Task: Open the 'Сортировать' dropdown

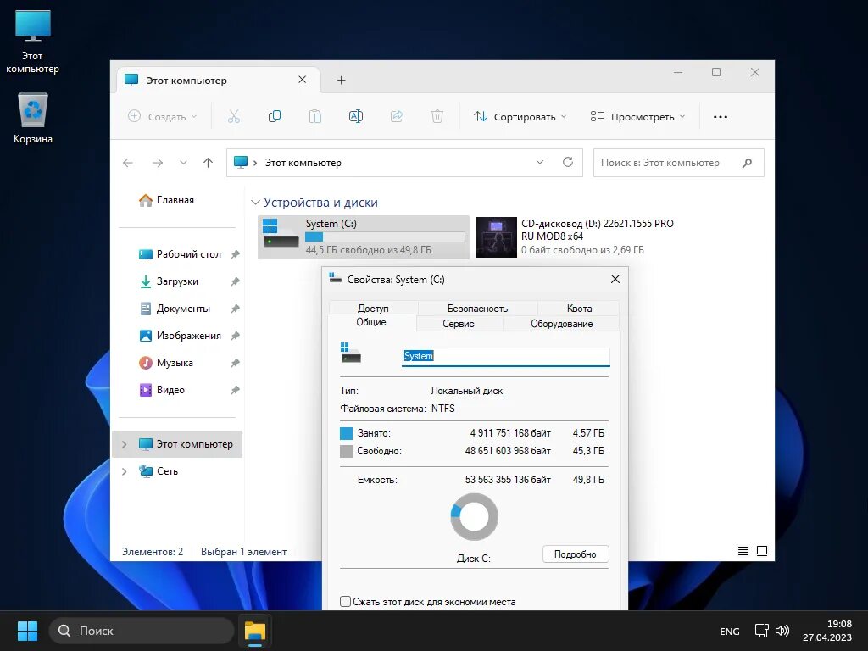Action: click(520, 117)
